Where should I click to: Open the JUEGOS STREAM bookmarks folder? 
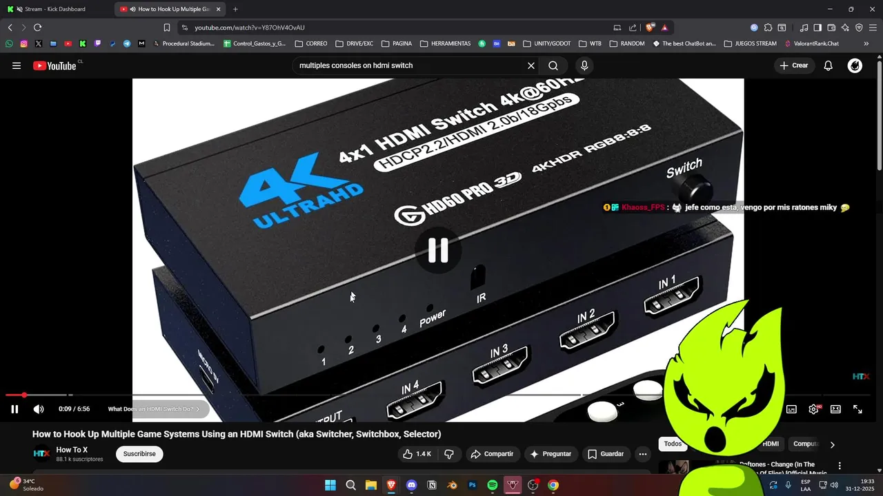point(750,43)
